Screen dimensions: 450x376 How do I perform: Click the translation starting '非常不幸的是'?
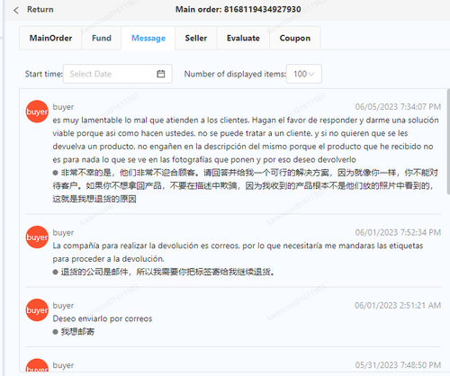coord(246,185)
